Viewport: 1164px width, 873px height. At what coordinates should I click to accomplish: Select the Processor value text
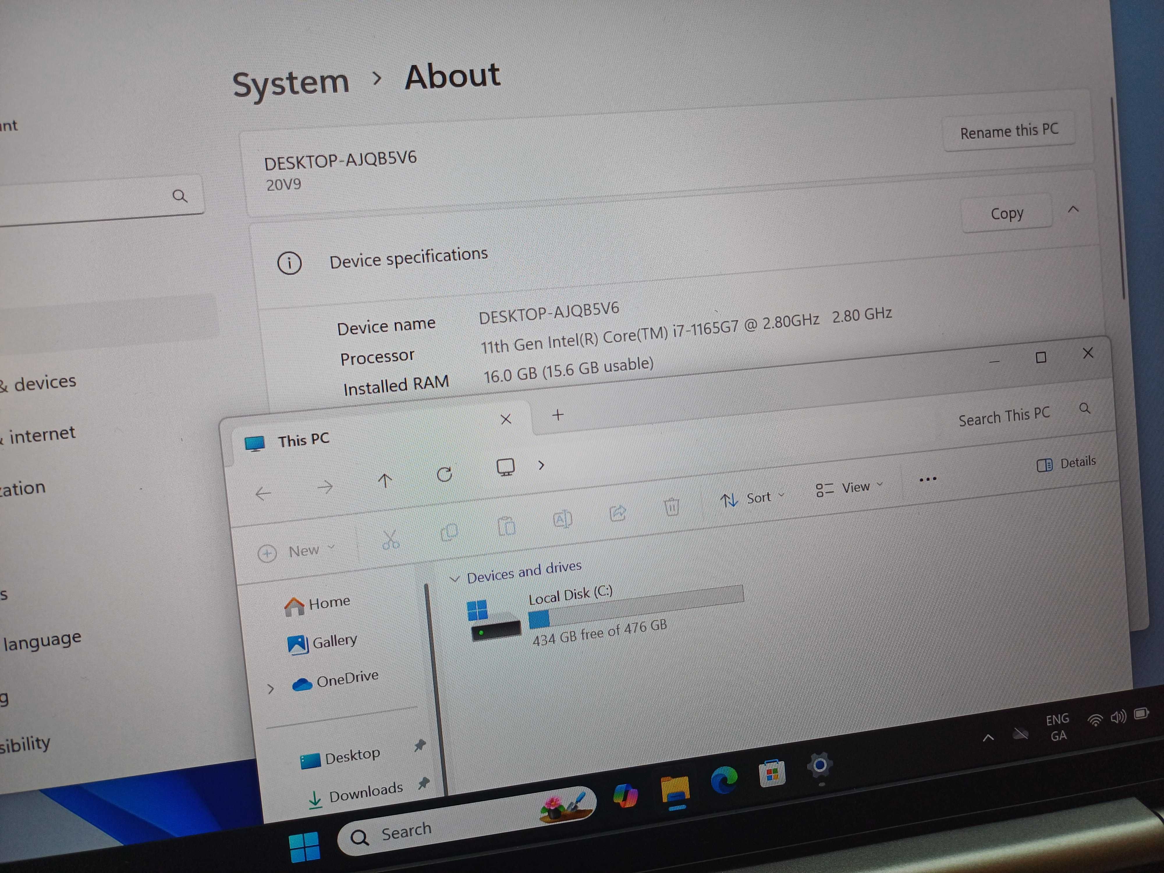[x=686, y=330]
